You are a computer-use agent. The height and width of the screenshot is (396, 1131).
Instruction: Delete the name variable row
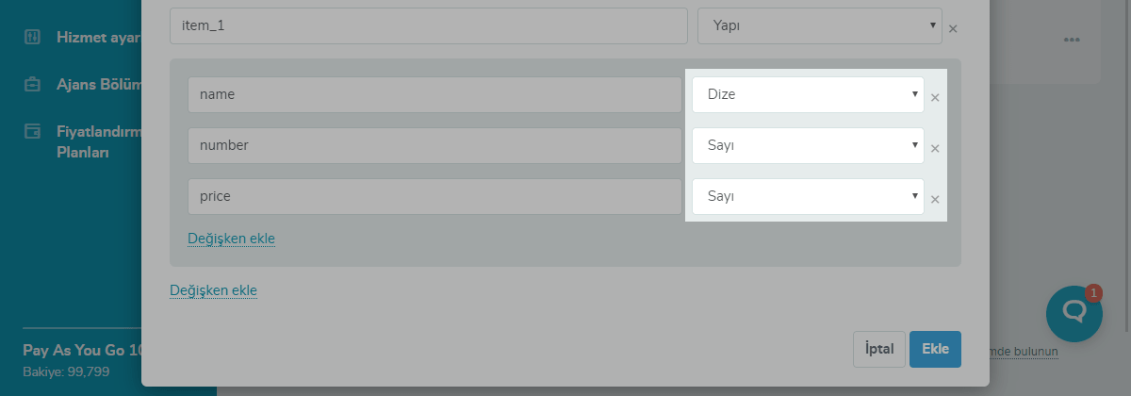935,97
